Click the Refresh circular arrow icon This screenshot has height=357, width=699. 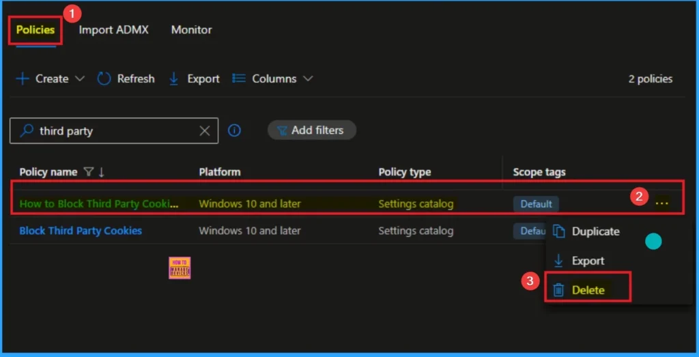[x=104, y=79]
